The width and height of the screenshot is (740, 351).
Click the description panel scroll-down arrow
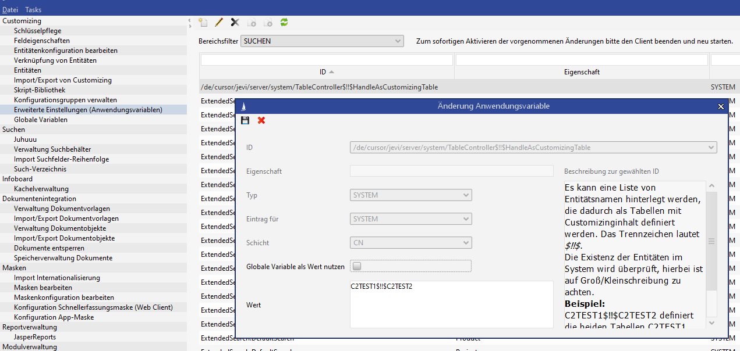pyautogui.click(x=711, y=323)
